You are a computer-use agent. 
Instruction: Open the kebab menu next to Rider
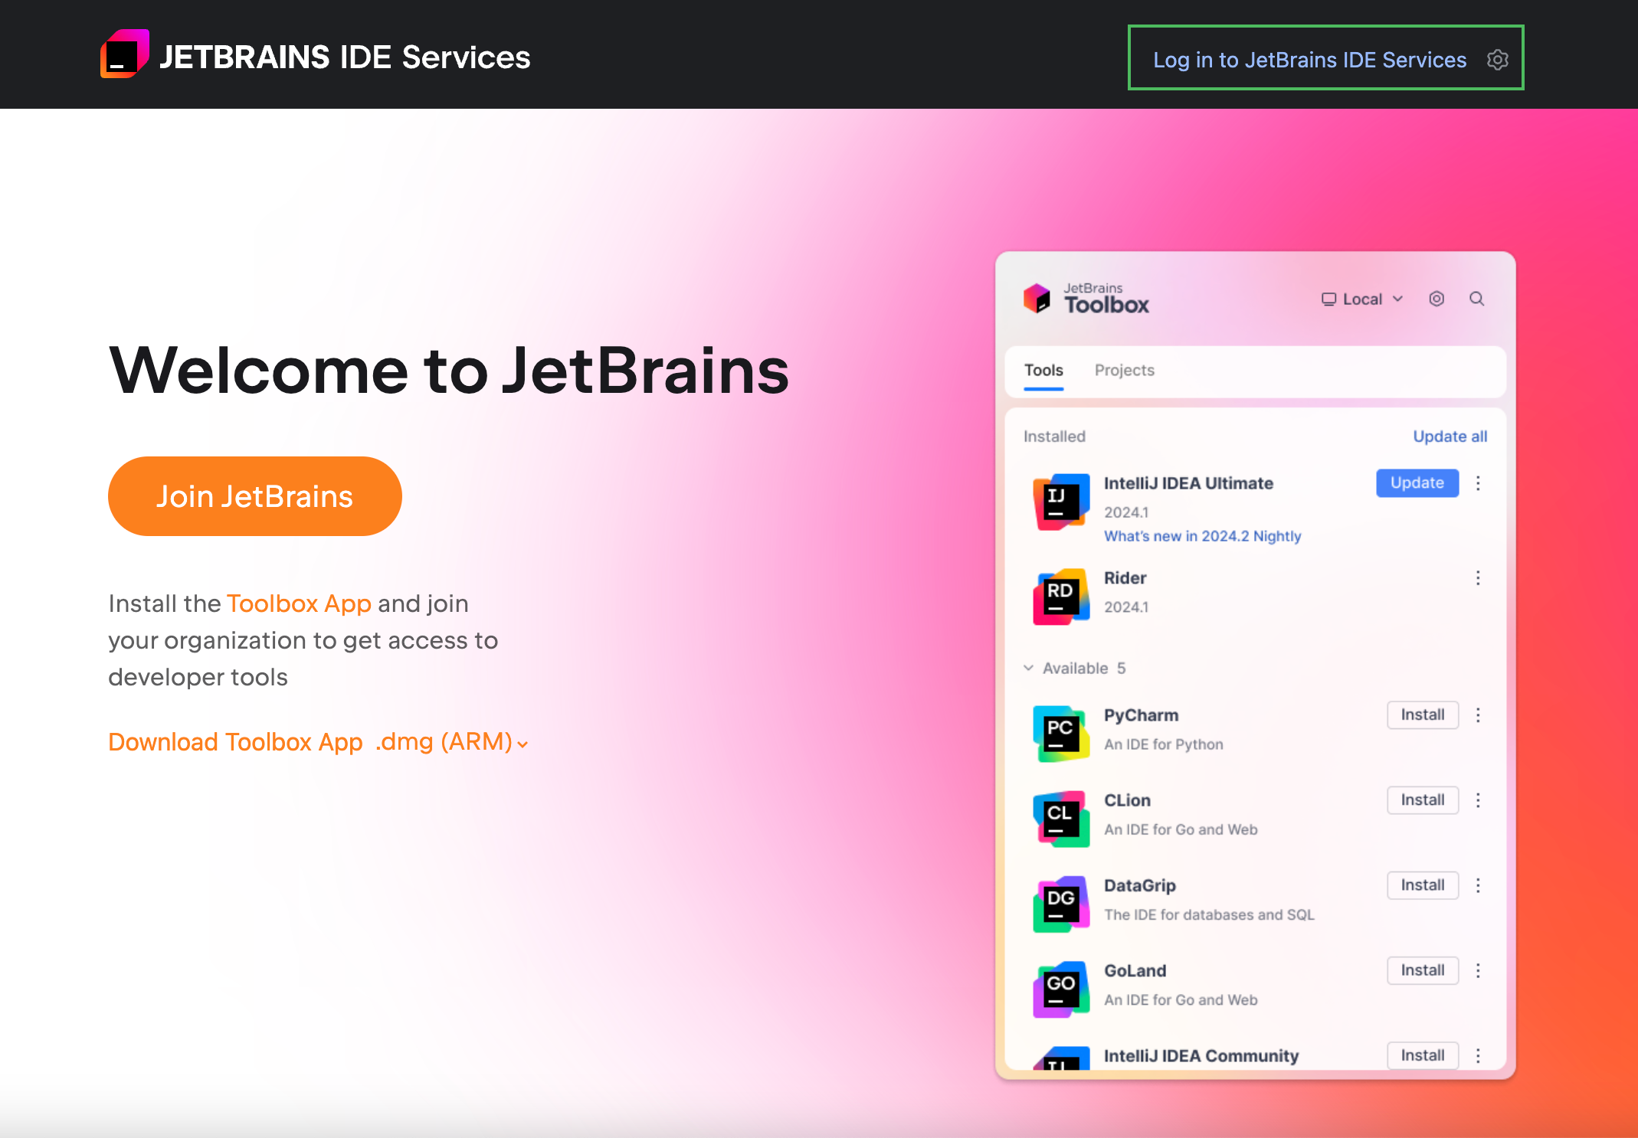[1478, 578]
